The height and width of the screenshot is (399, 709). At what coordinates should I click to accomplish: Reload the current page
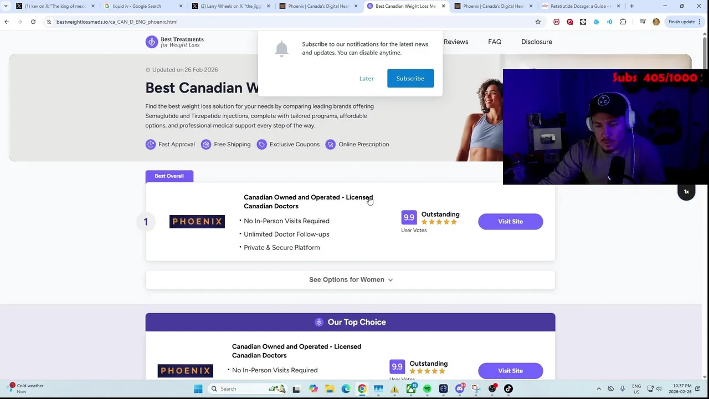(x=33, y=22)
